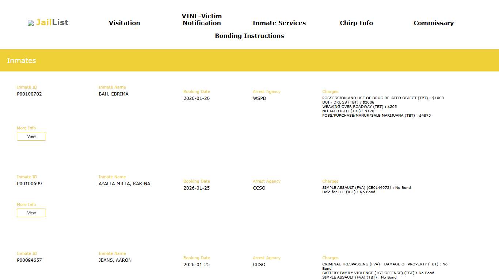Click the Hold for ICE charge line

(348, 192)
